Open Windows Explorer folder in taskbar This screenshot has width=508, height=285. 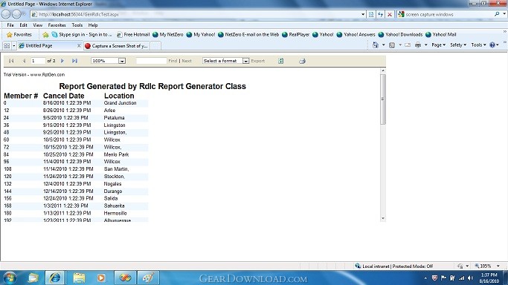[79, 278]
